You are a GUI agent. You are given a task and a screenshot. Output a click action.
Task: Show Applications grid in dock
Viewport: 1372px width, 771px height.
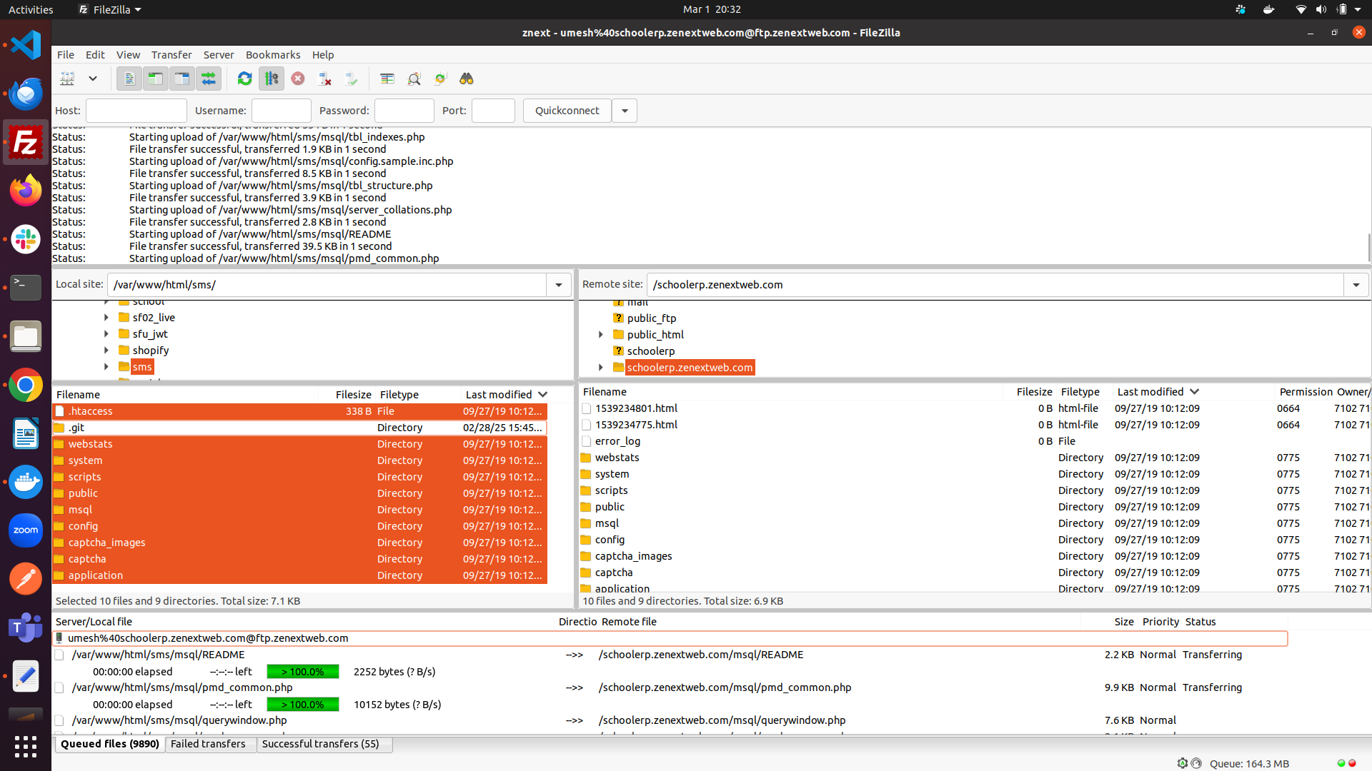click(26, 747)
